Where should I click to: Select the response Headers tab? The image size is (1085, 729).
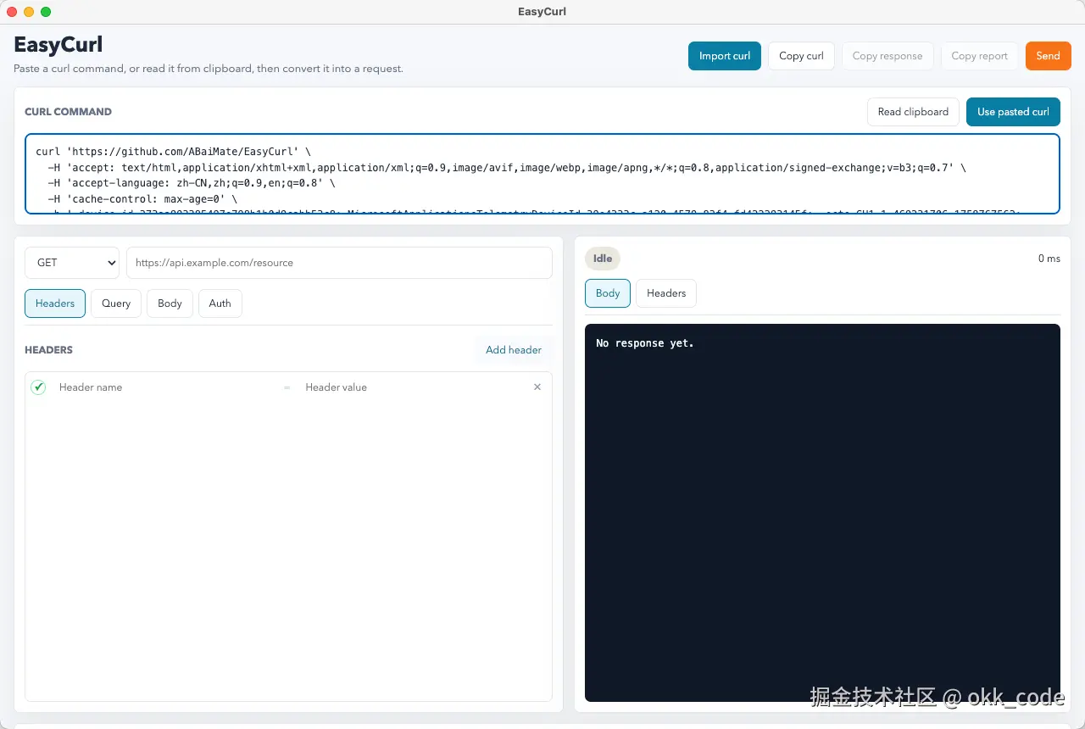666,293
